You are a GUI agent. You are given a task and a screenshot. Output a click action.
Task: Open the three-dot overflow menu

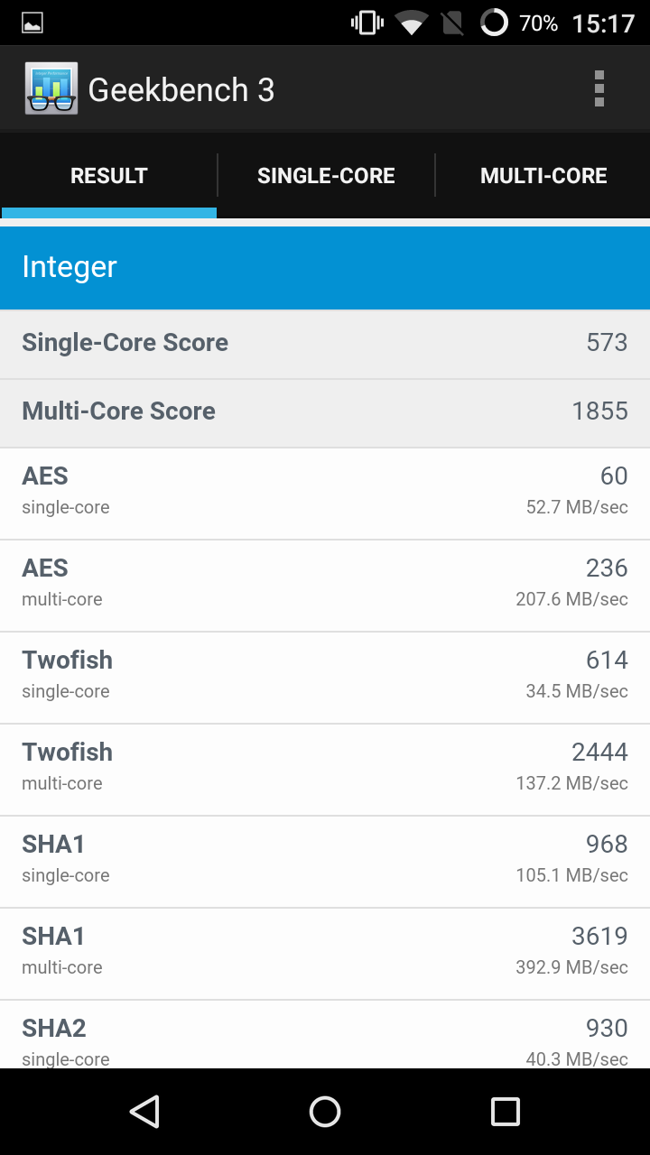pos(599,89)
